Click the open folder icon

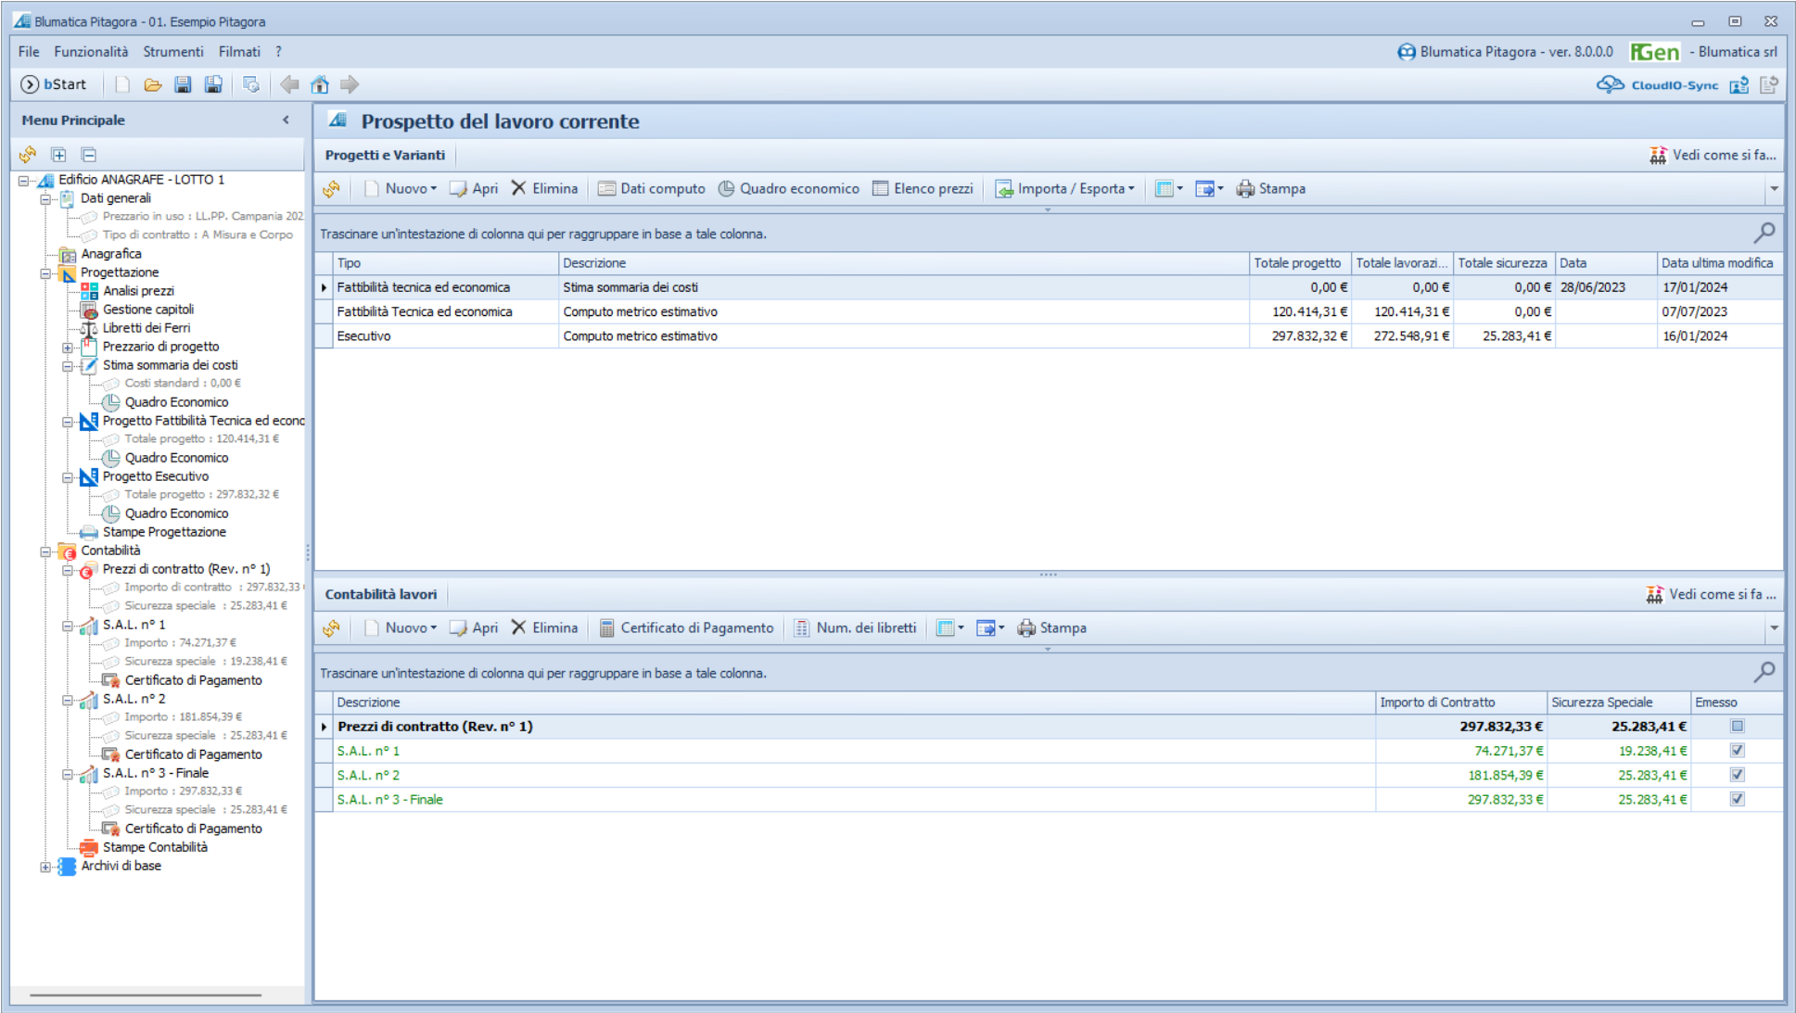pos(153,84)
